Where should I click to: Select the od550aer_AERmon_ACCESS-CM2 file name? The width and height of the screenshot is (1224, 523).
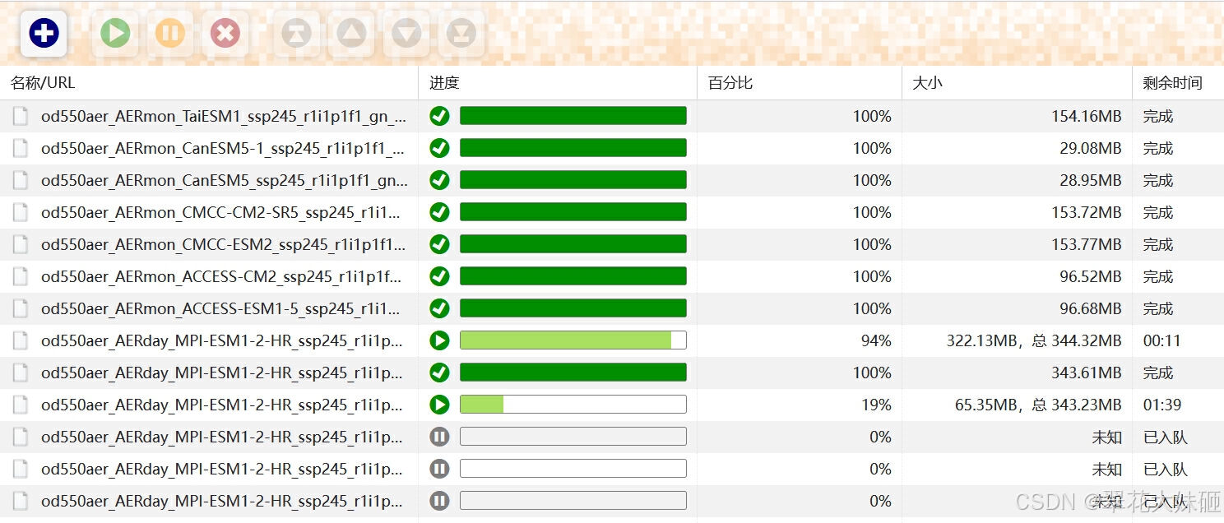[x=222, y=277]
